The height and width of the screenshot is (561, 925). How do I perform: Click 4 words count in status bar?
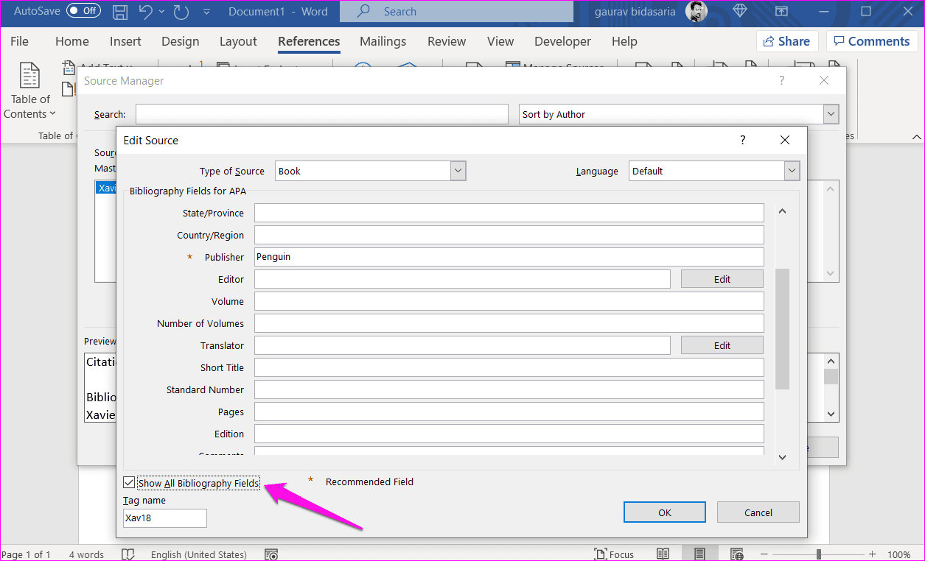pyautogui.click(x=86, y=554)
